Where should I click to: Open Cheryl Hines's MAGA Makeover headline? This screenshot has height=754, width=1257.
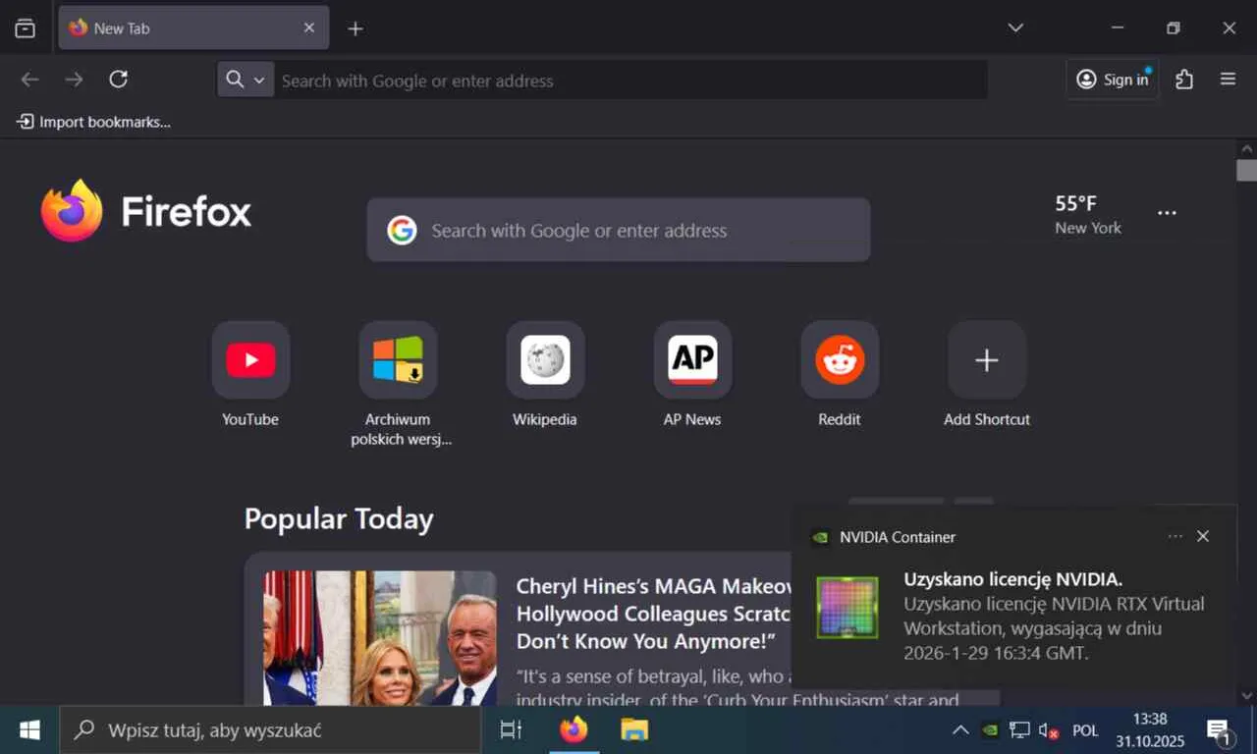coord(654,614)
